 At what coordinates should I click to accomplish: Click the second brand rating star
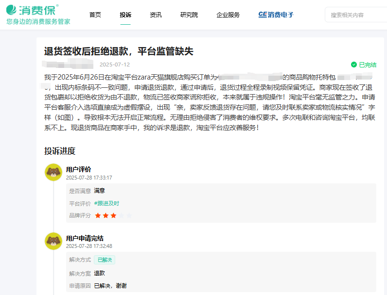[106, 216]
